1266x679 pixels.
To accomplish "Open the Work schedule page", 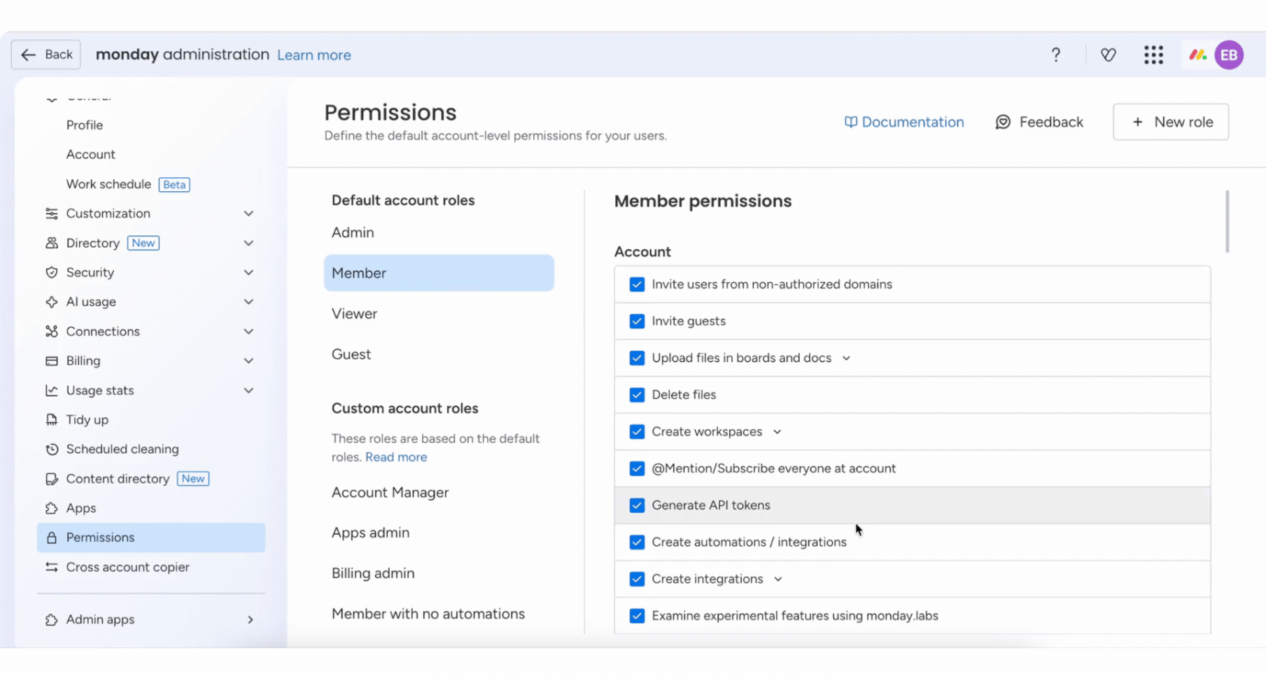I will click(x=108, y=184).
